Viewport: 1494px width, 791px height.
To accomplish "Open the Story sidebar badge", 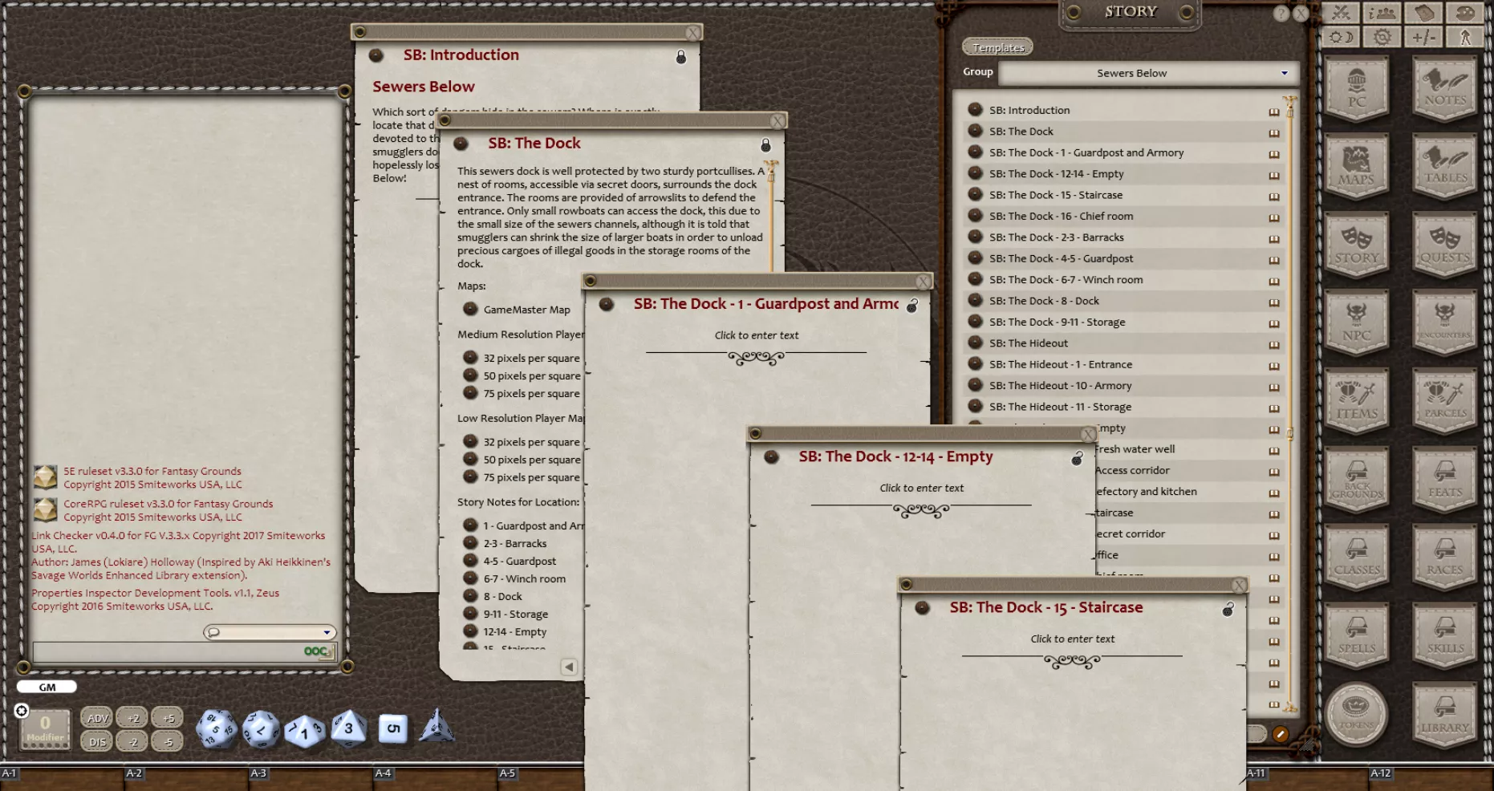I will click(x=1357, y=245).
